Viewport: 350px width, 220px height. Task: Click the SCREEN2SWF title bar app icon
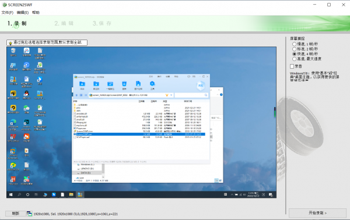pos(5,5)
